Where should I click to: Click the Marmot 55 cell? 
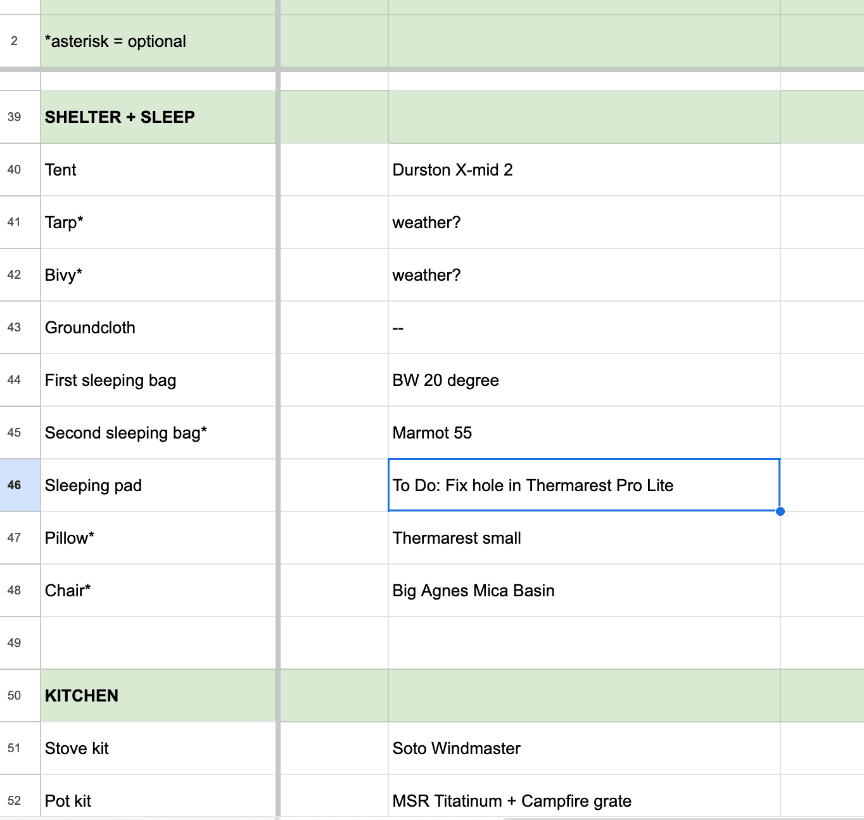pos(584,433)
